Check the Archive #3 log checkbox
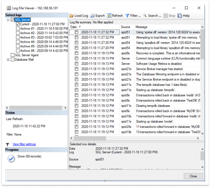211x187 pixels. pos(18,37)
